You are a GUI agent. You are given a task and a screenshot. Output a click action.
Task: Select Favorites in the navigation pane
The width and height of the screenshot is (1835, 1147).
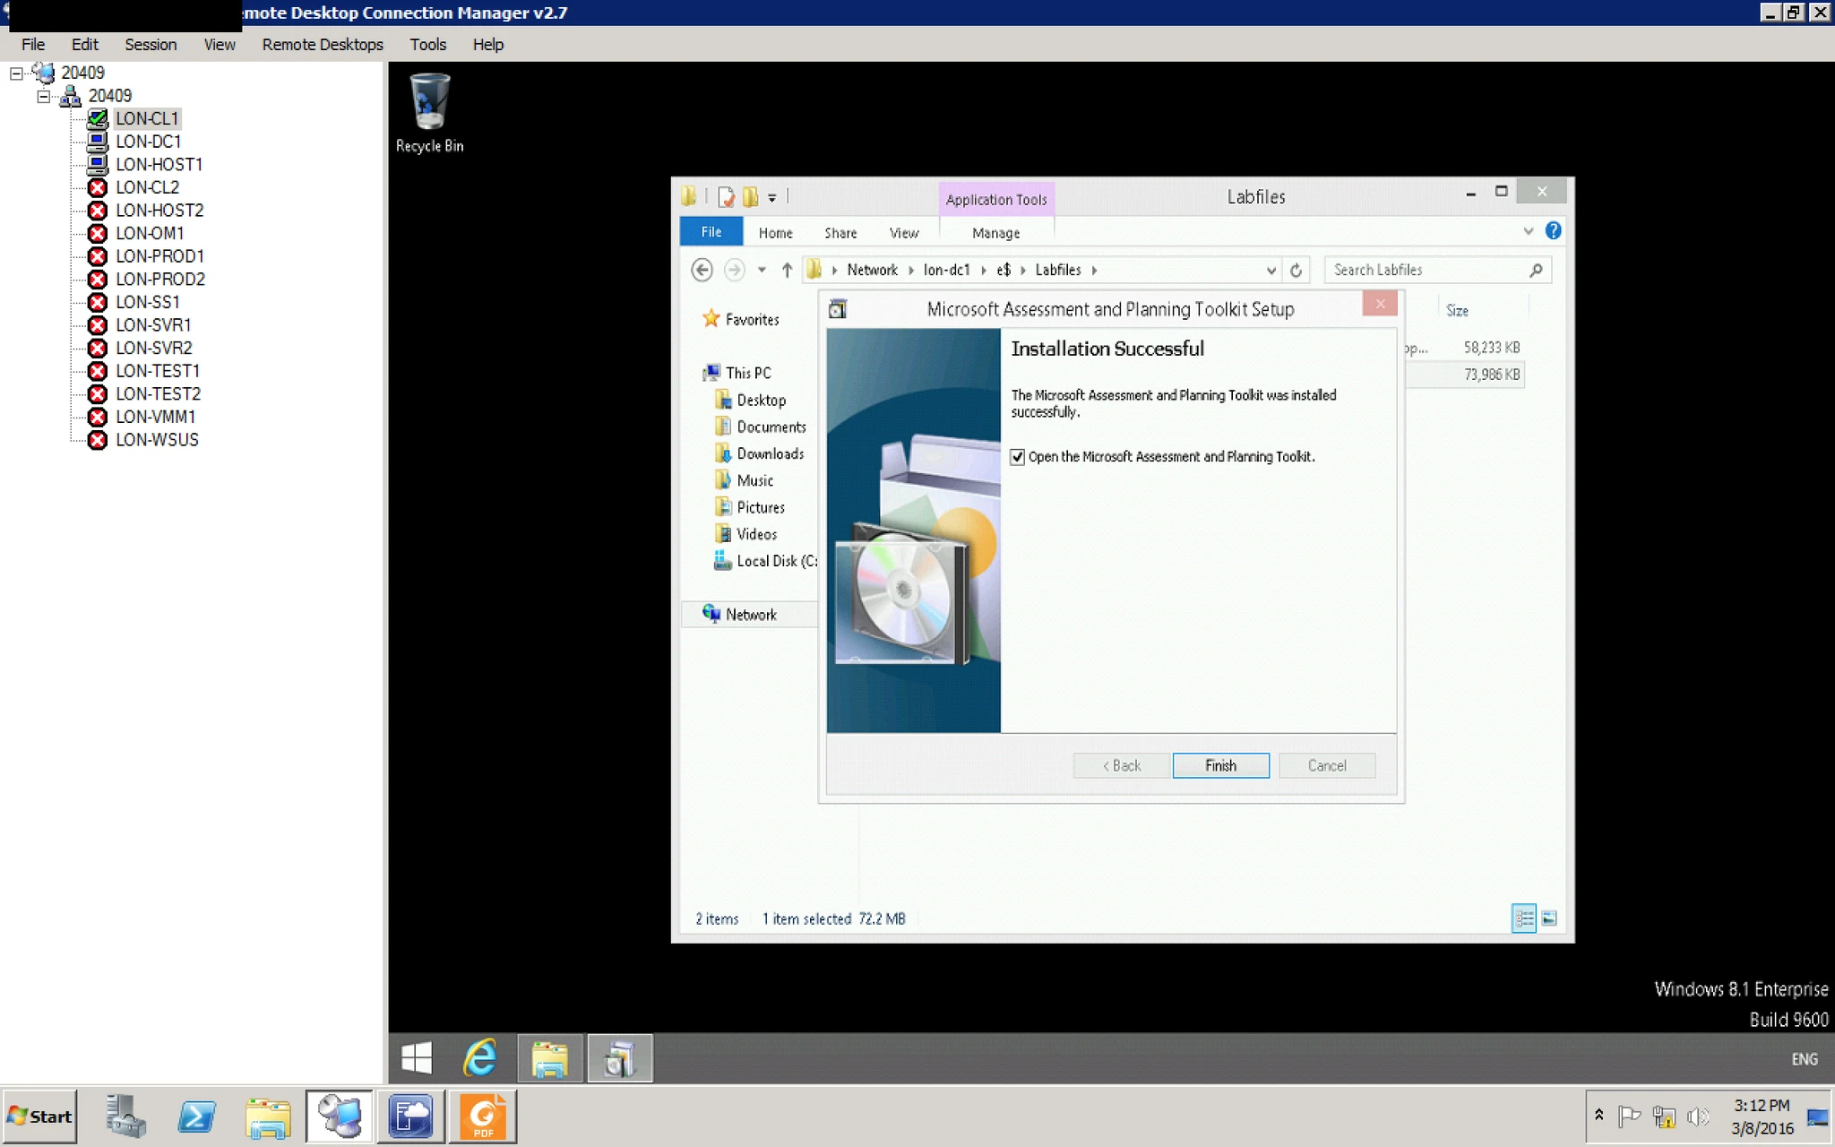(x=740, y=319)
